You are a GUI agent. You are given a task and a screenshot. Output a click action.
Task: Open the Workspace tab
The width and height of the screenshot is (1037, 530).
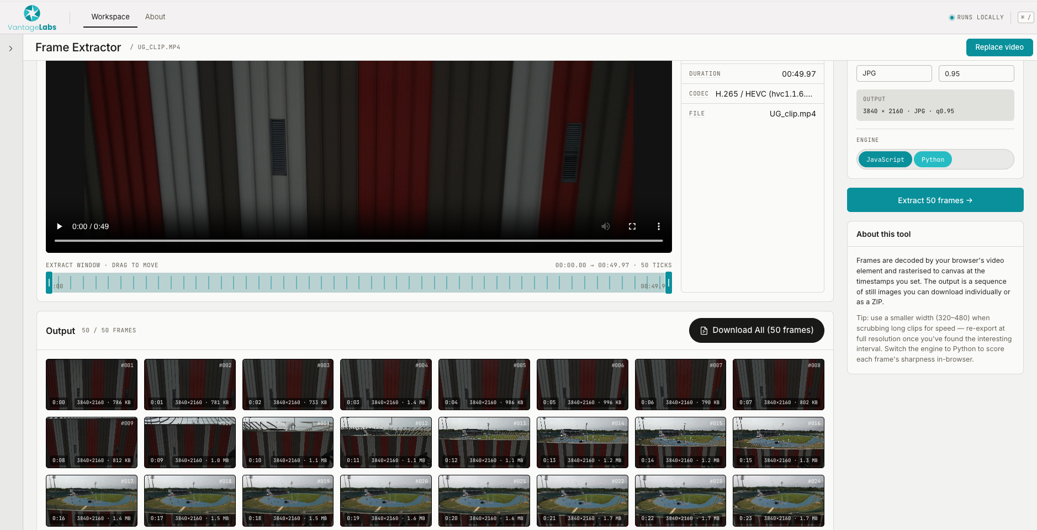coord(110,17)
